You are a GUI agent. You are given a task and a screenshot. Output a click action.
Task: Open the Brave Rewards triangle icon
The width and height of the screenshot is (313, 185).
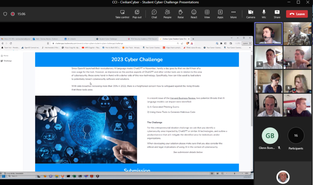[192, 43]
